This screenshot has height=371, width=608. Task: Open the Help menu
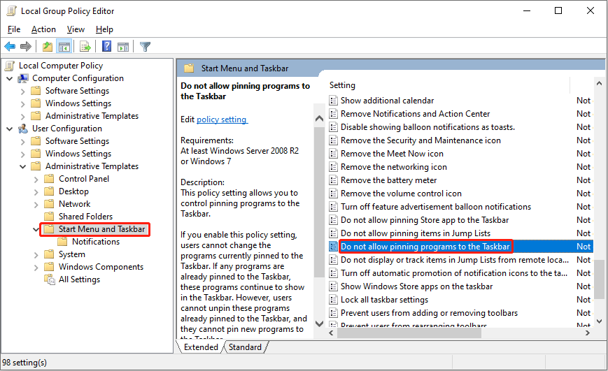[x=104, y=29]
